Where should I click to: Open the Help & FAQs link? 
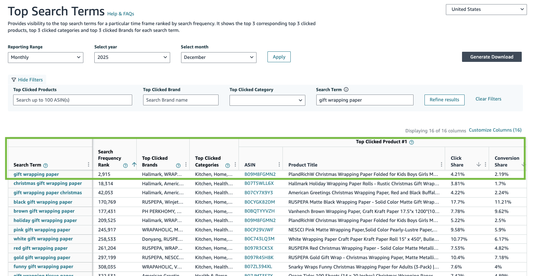point(121,14)
